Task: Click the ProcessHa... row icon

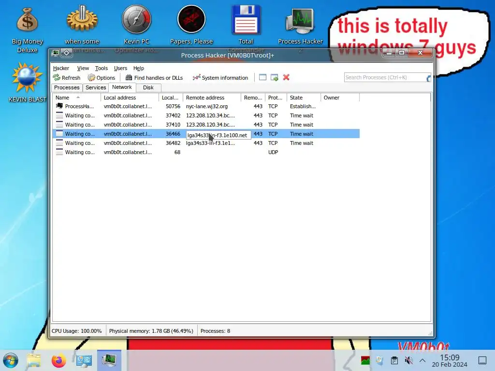Action: 59,106
